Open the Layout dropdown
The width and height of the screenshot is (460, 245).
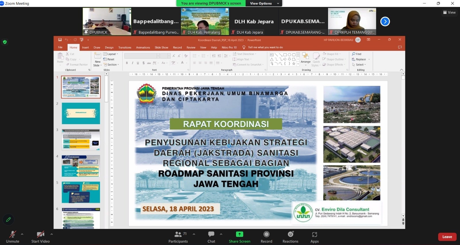coord(111,54)
